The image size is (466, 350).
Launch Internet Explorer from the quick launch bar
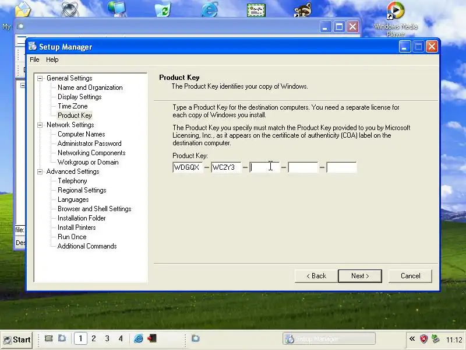(139, 338)
